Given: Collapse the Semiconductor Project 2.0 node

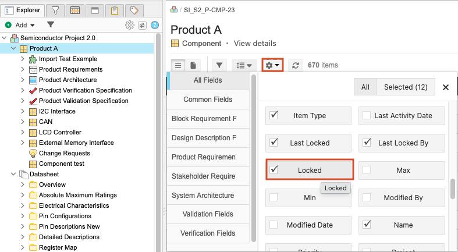Looking at the screenshot, I should (5, 38).
